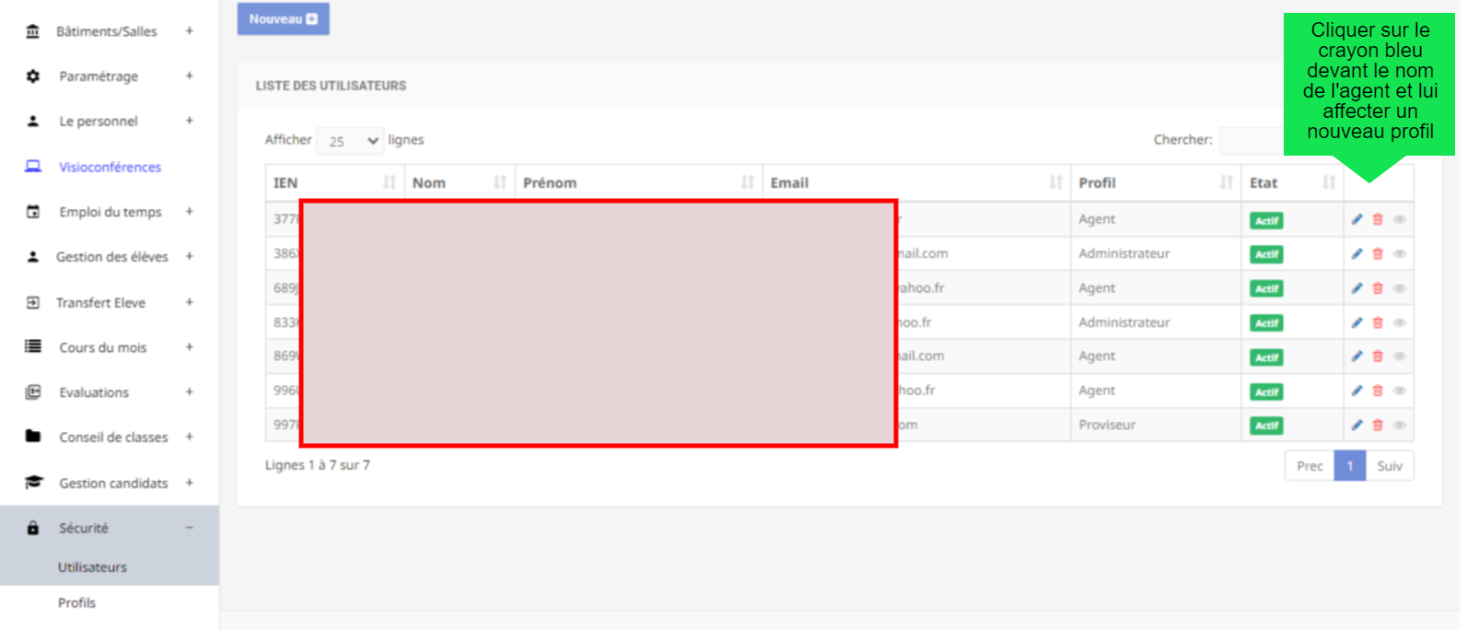
Task: Edit the first Administrateur user with the pencil
Action: click(x=1356, y=254)
